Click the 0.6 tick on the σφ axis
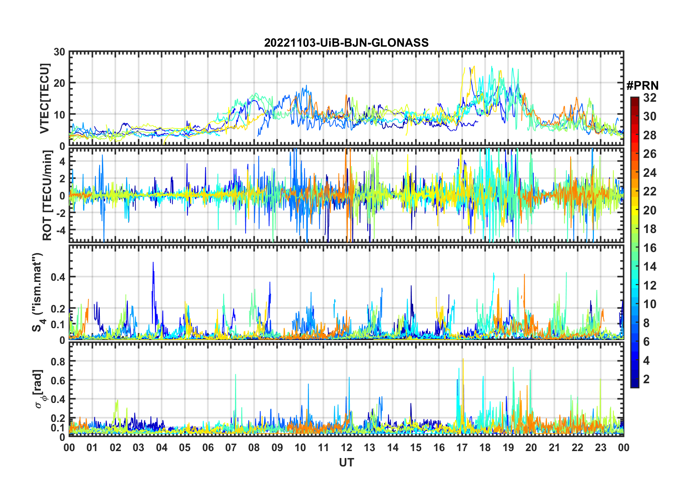This screenshot has height=485, width=693. 58,380
